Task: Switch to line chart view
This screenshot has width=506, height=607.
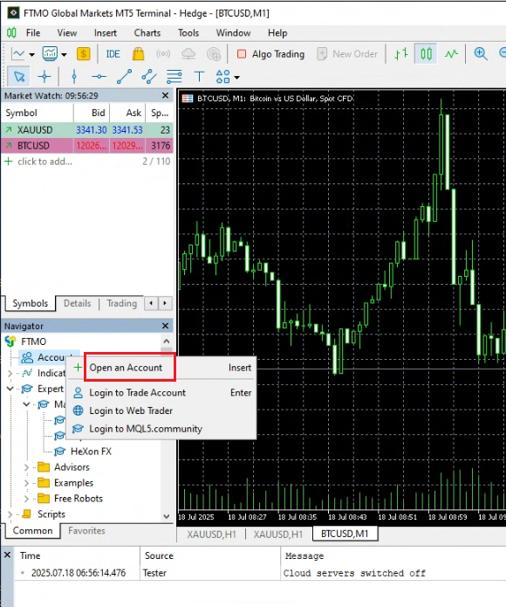Action: tap(451, 54)
